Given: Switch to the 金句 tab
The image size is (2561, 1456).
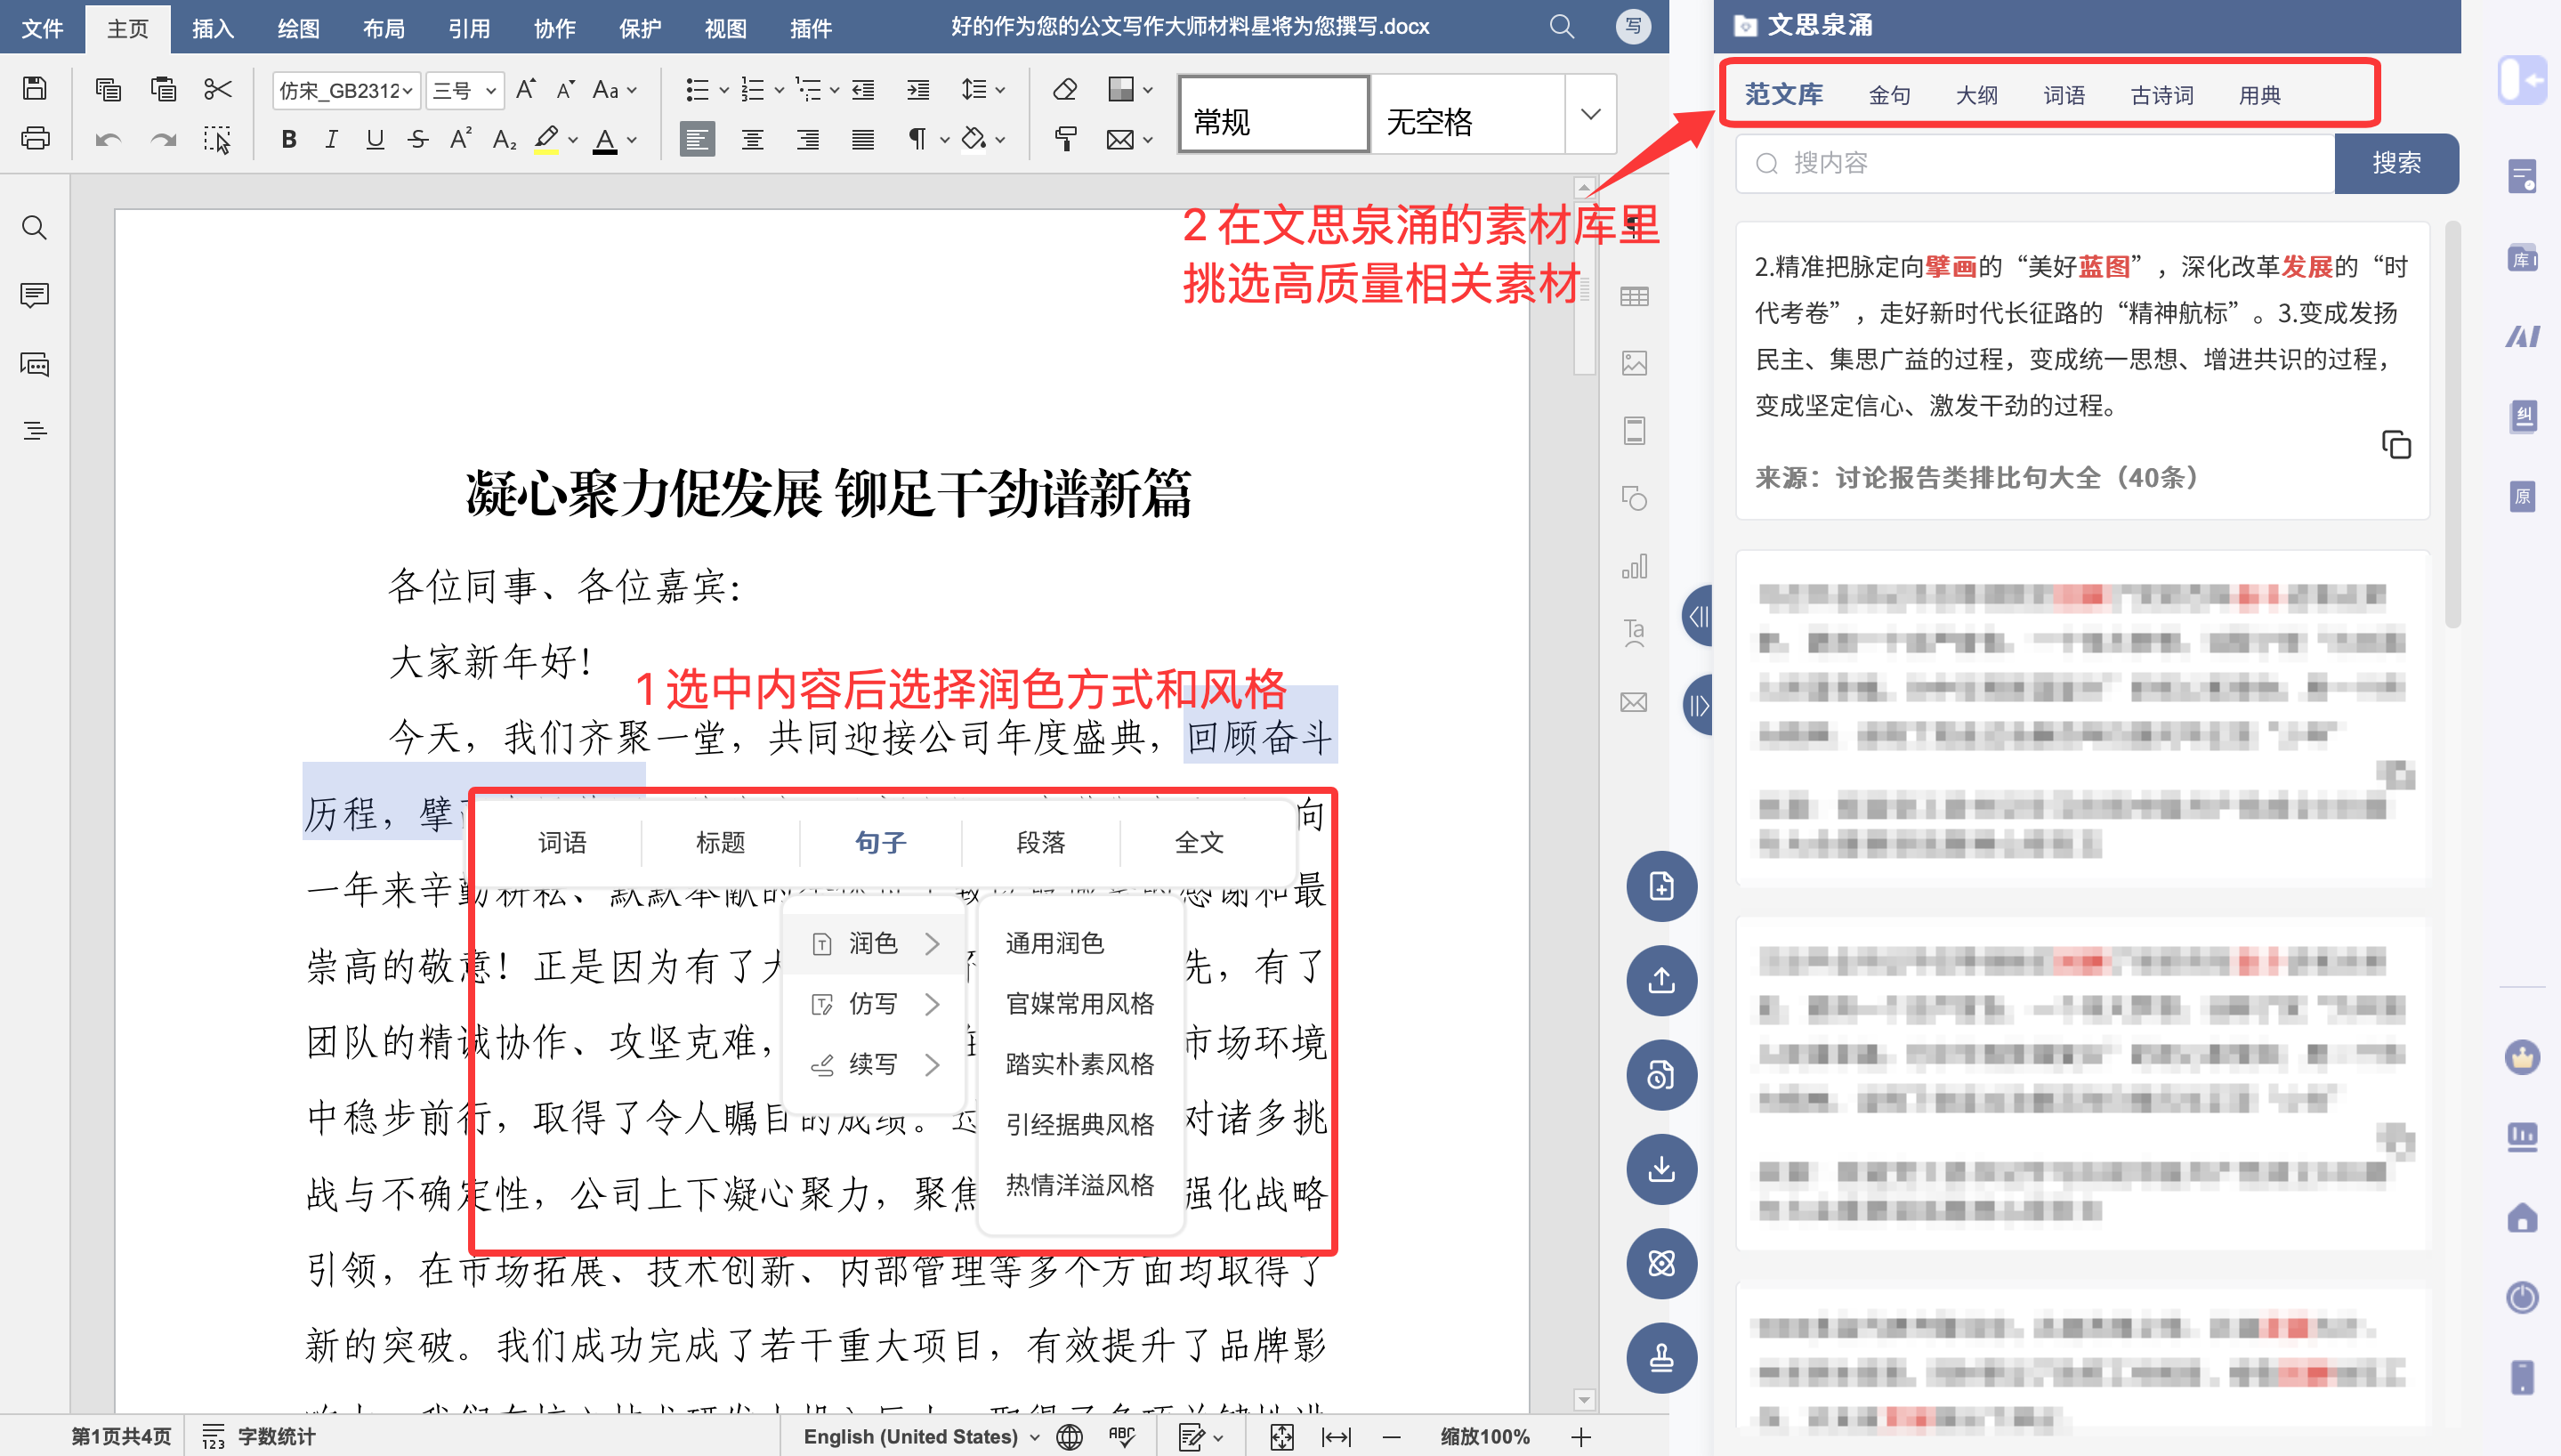Looking at the screenshot, I should coord(1889,95).
